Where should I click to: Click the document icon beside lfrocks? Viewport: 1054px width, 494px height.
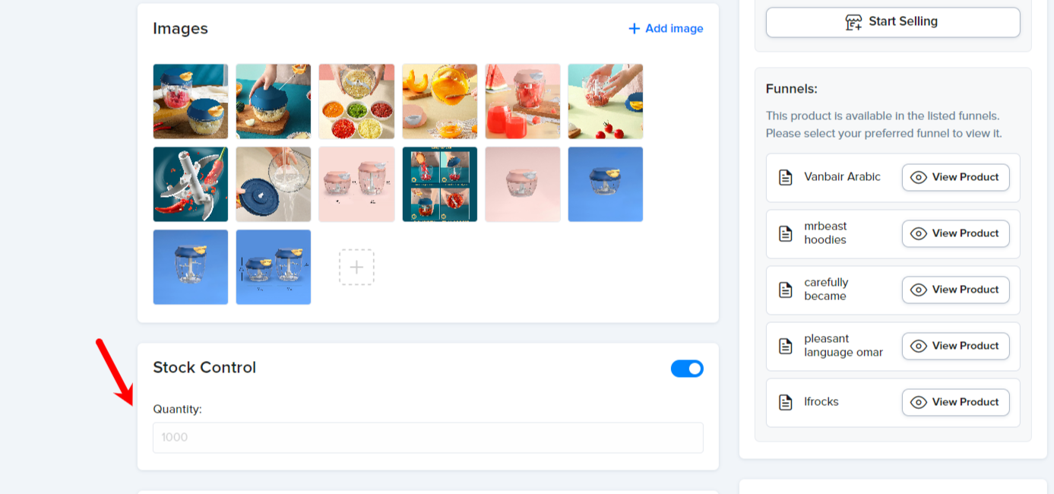click(786, 402)
